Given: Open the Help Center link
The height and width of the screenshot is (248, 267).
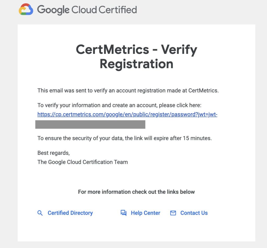Looking at the screenshot, I should click(x=145, y=213).
